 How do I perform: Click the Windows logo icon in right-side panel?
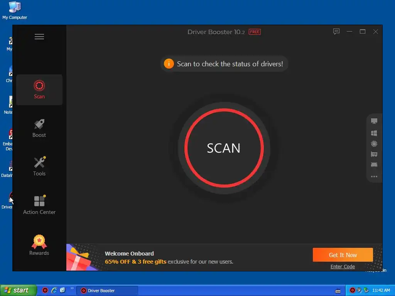(x=374, y=133)
